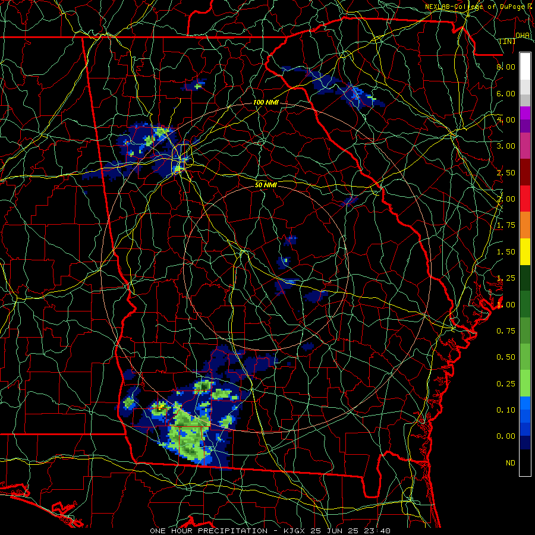Screen dimensions: 535x535
Task: Pick the dark red swatch beside 2.50
Action: pos(525,172)
